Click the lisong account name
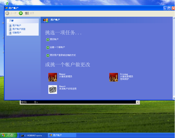This screenshot has width=175, height=138. click(124, 74)
